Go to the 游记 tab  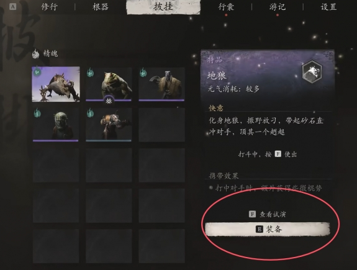[277, 7]
